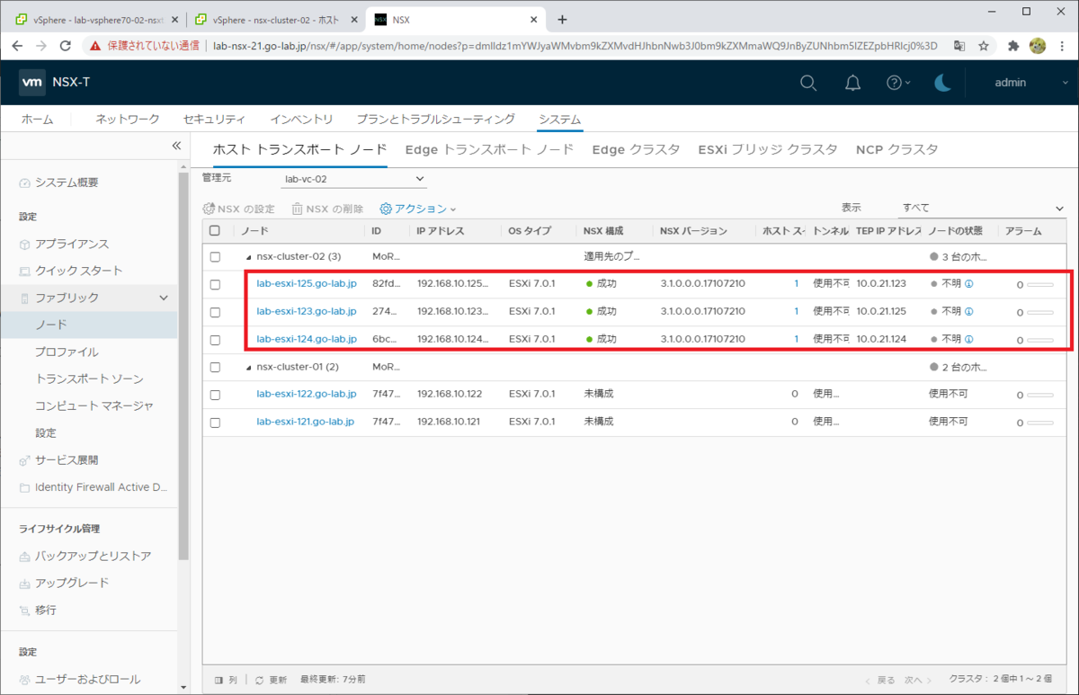This screenshot has width=1079, height=695.
Task: Collapse the nsx-cluster-02 group
Action: coord(249,257)
